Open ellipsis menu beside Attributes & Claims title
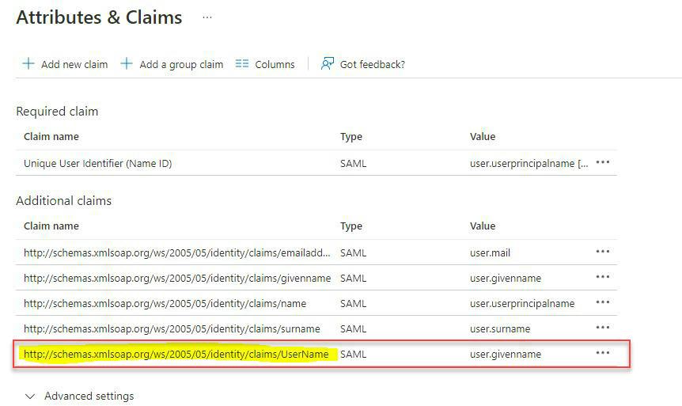This screenshot has height=406, width=682. pos(207,17)
